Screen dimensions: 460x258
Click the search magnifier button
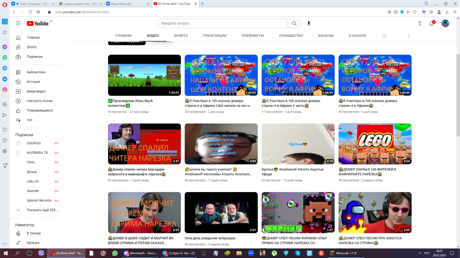[294, 23]
